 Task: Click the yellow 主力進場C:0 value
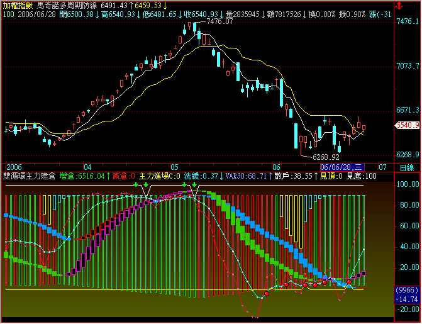tap(159, 176)
